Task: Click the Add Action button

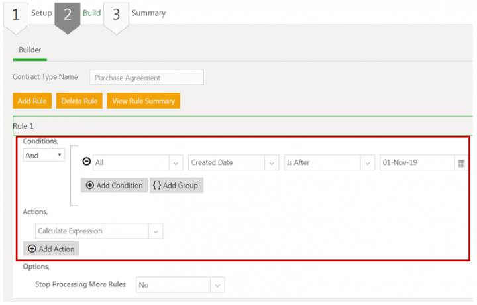Action: [x=51, y=249]
